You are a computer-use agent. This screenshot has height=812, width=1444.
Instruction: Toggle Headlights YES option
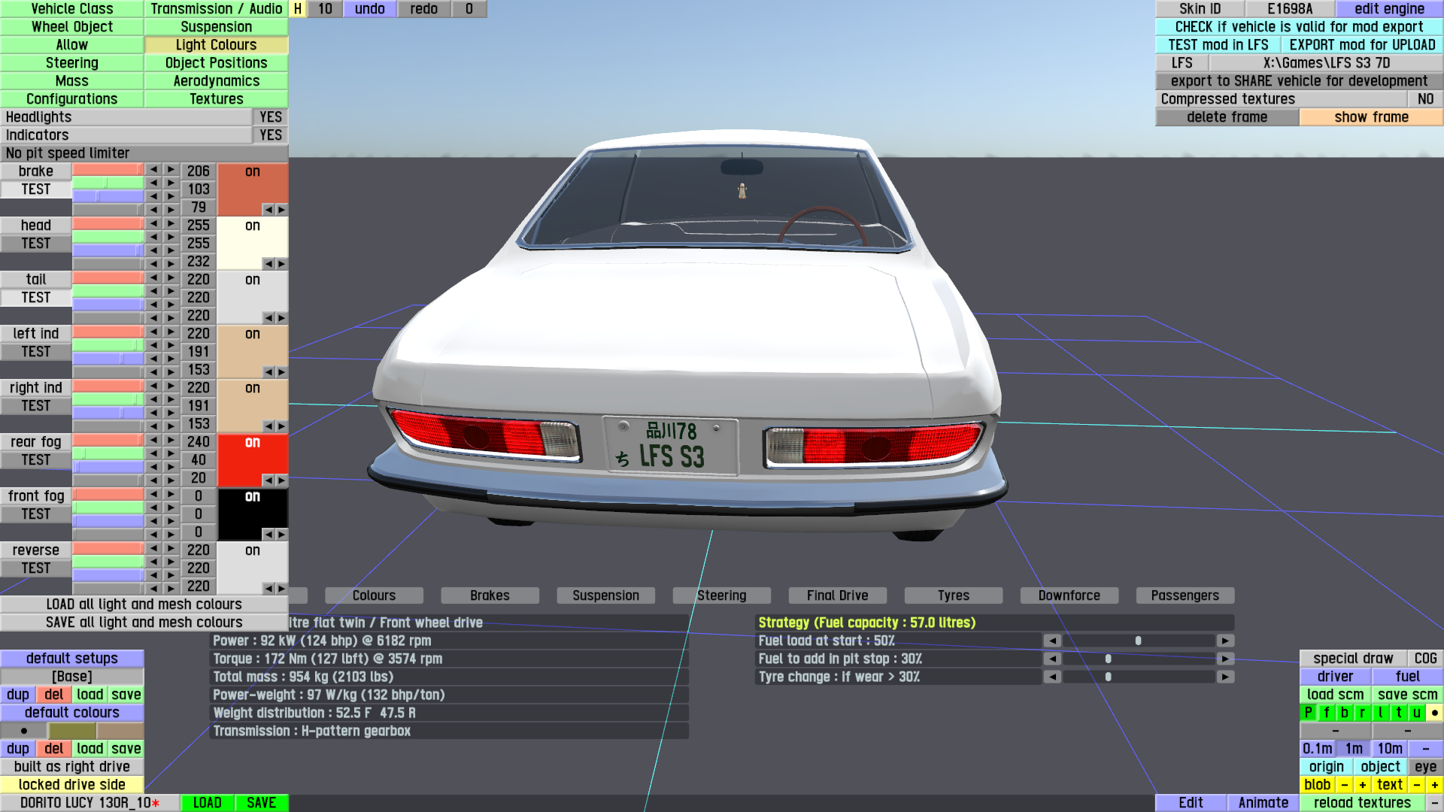point(270,117)
